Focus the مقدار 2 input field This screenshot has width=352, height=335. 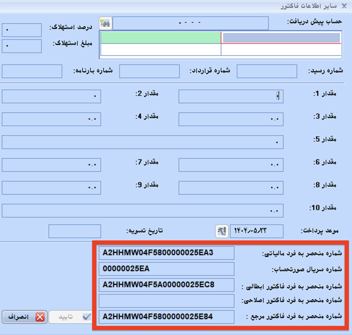pos(52,96)
